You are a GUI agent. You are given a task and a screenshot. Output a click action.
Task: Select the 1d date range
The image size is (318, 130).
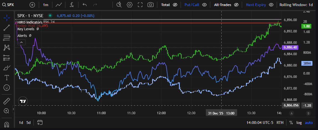pos(21,123)
